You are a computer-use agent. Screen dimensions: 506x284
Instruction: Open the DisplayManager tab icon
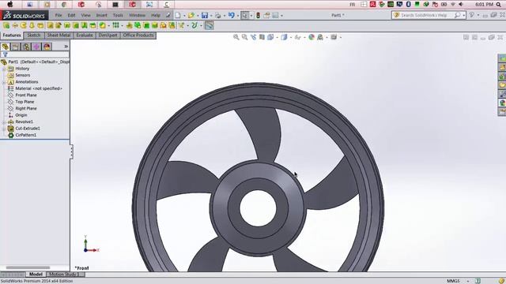(x=47, y=47)
